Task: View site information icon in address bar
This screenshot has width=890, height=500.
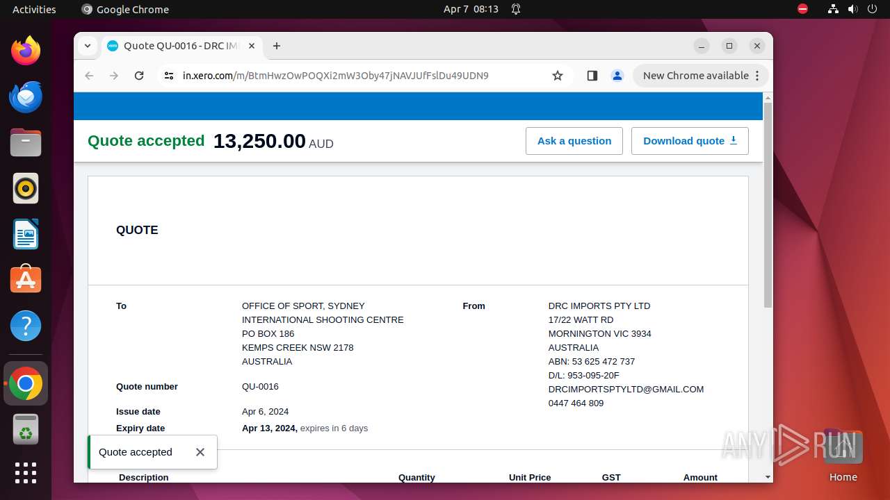Action: tap(168, 76)
